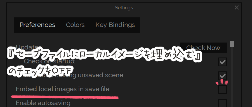Click the Embed local images in save file label

coord(63,89)
